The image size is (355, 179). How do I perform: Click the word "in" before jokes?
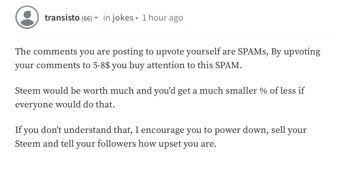click(x=106, y=18)
